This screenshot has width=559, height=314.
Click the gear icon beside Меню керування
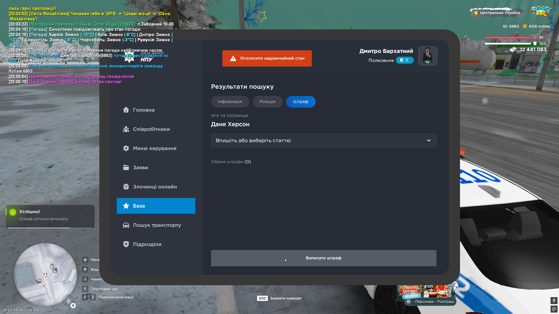(126, 148)
